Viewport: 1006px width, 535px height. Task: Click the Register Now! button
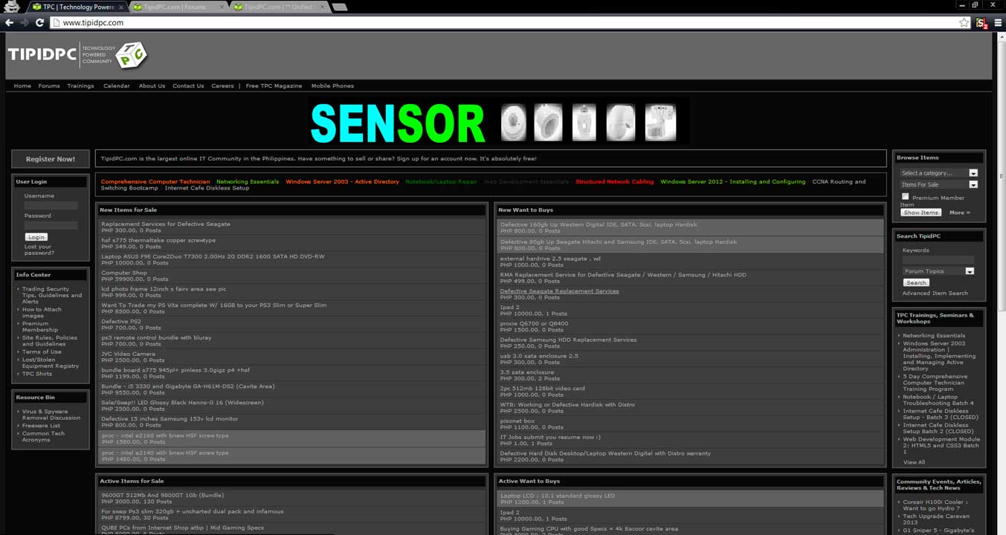(51, 159)
